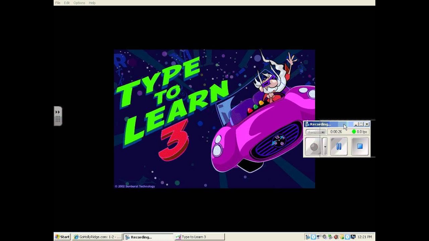Minimize the Recording window
The width and height of the screenshot is (429, 241).
(x=356, y=124)
